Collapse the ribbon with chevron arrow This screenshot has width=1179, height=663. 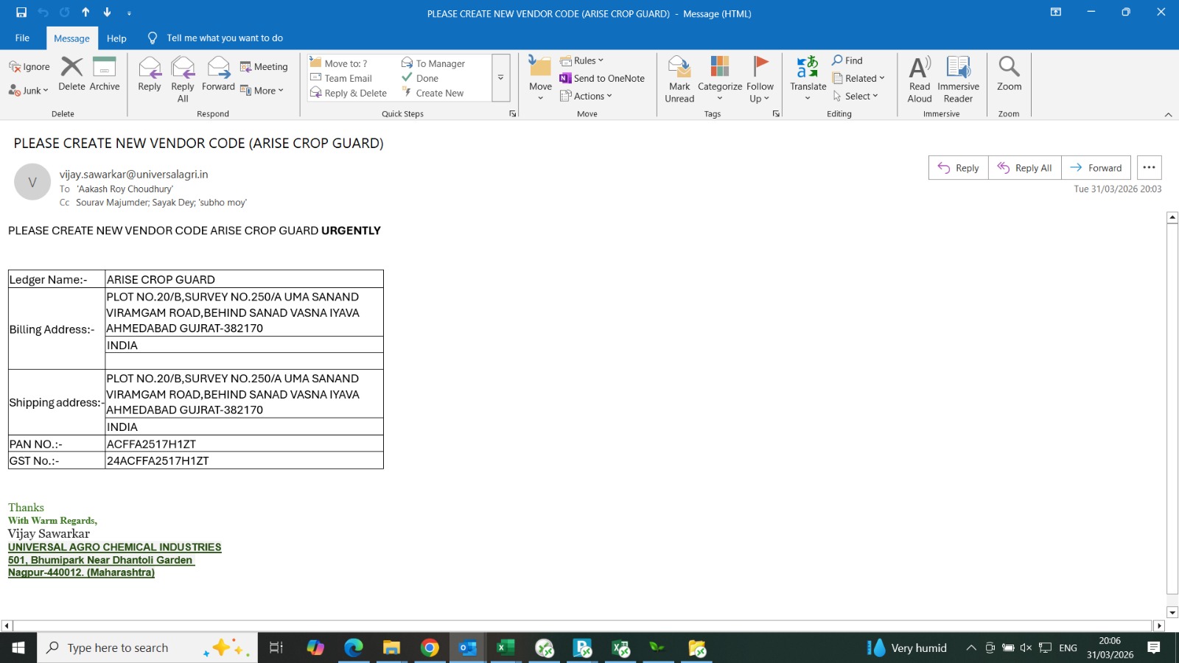[x=1168, y=114]
